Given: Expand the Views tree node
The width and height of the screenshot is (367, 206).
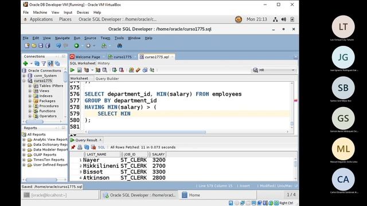Looking at the screenshot, I should (30, 91).
